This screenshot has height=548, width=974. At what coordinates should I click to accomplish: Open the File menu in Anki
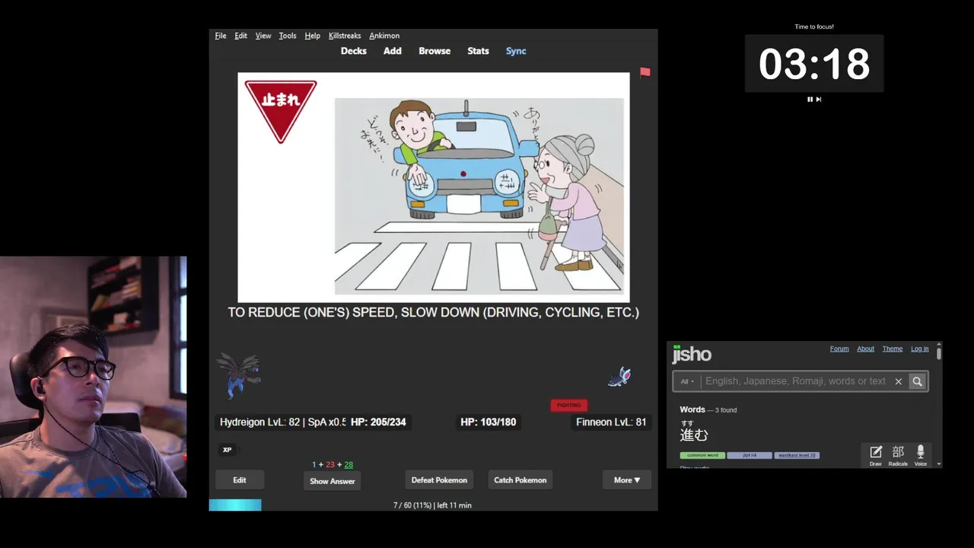click(x=221, y=36)
